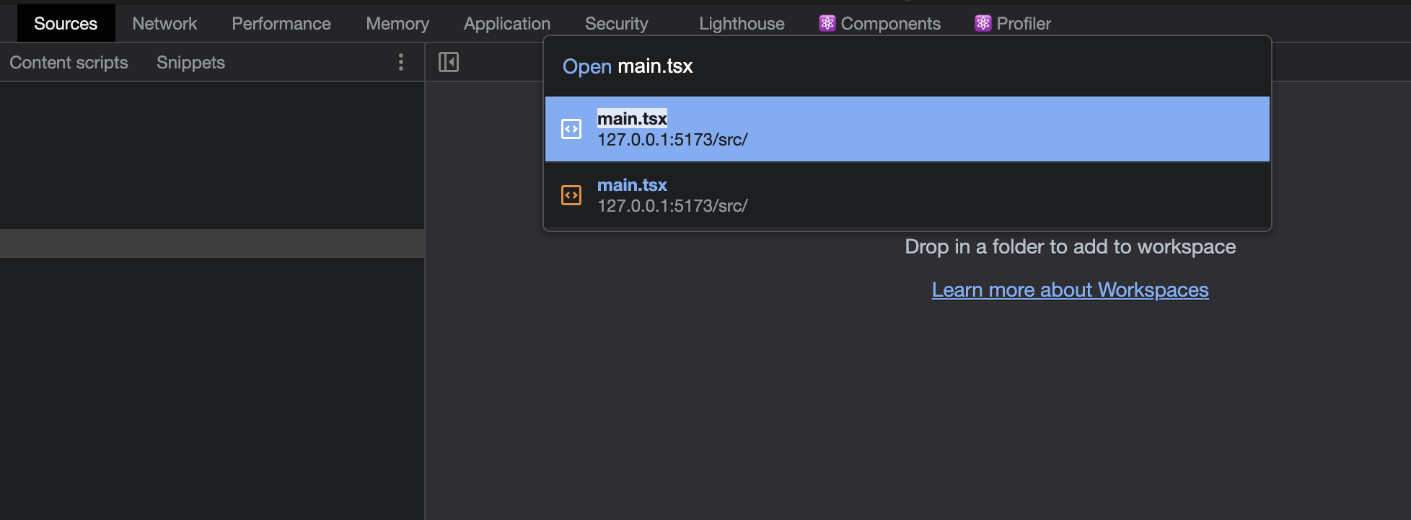Open the Lighthouse tab

pyautogui.click(x=742, y=23)
